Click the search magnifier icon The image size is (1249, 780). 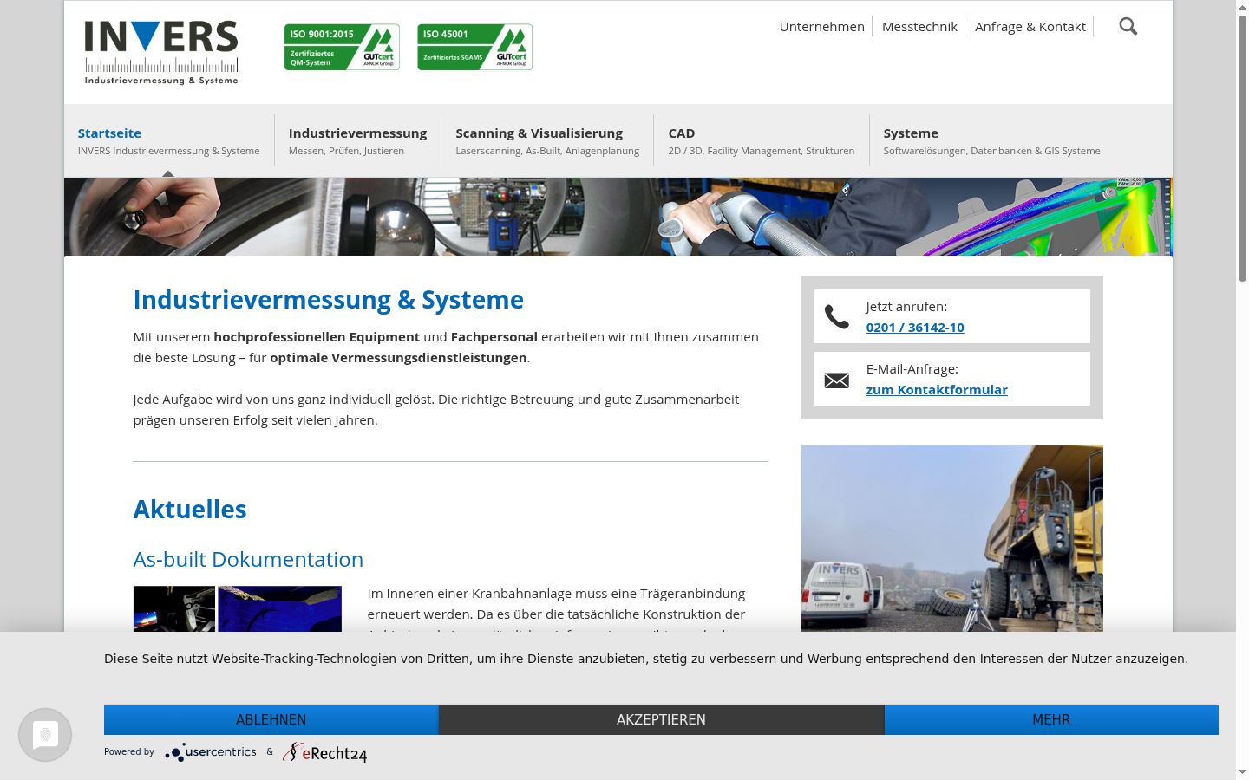(x=1128, y=26)
